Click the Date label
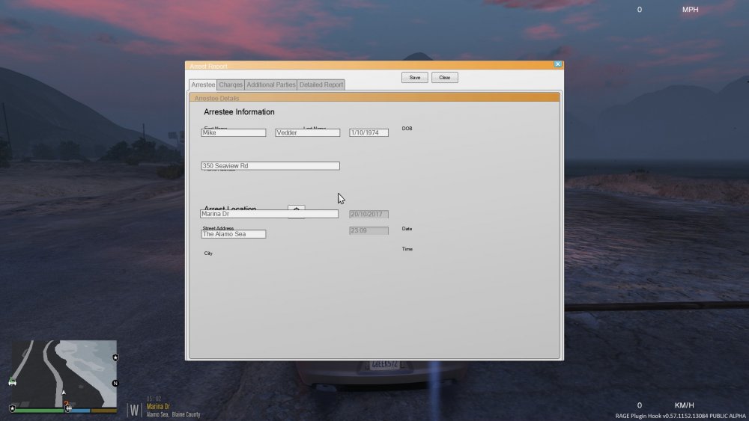The image size is (749, 421). [407, 228]
